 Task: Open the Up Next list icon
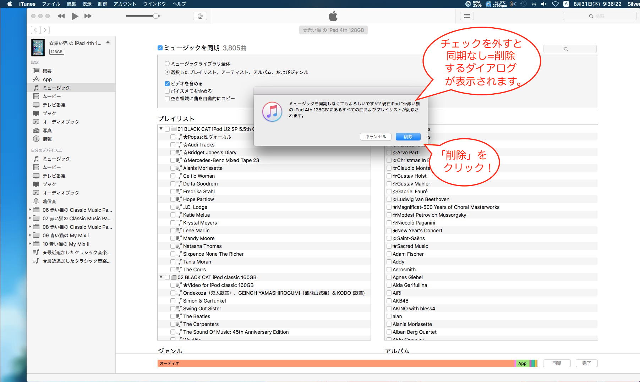click(467, 16)
